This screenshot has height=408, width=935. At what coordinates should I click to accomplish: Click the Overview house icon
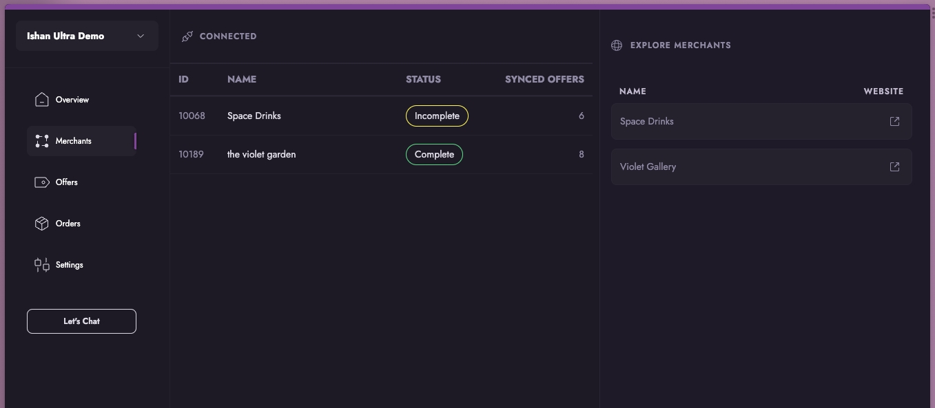[42, 100]
